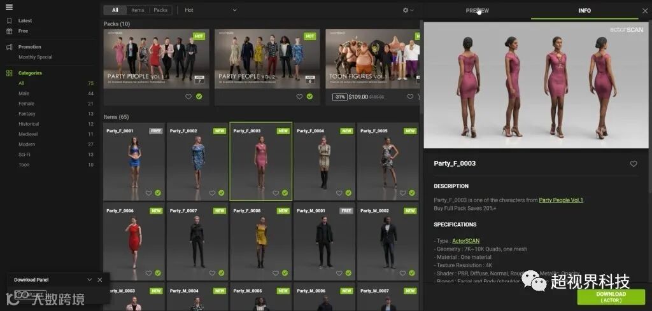Click the 'Packs (10)' section heading
The height and width of the screenshot is (311, 652).
tap(117, 24)
